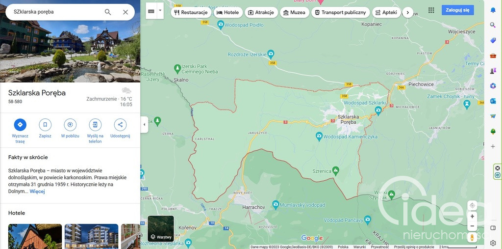Click the Szrenica mountain marker

[335, 170]
